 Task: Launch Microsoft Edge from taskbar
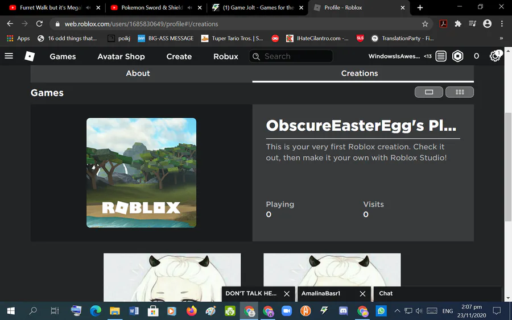(x=96, y=311)
